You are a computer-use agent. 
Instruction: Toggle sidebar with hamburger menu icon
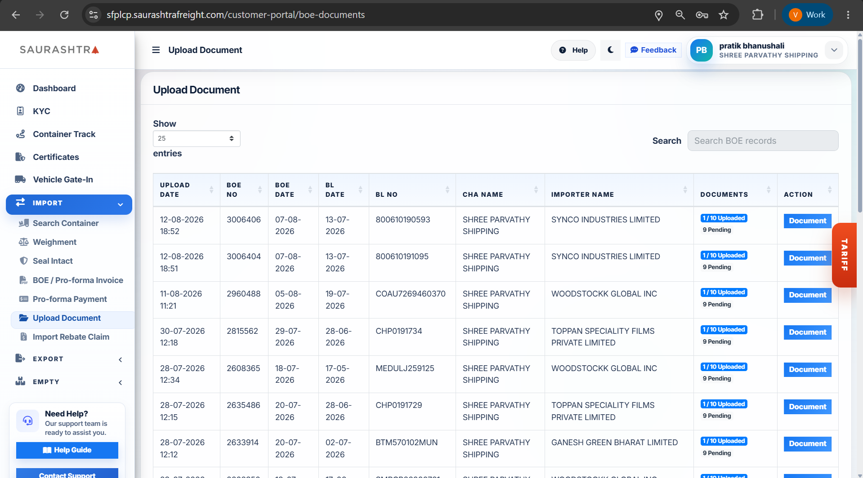[x=156, y=50]
